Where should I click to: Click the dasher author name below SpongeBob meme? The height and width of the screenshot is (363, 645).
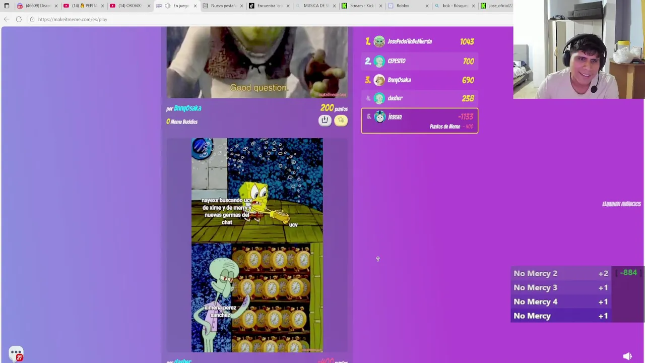pyautogui.click(x=183, y=361)
